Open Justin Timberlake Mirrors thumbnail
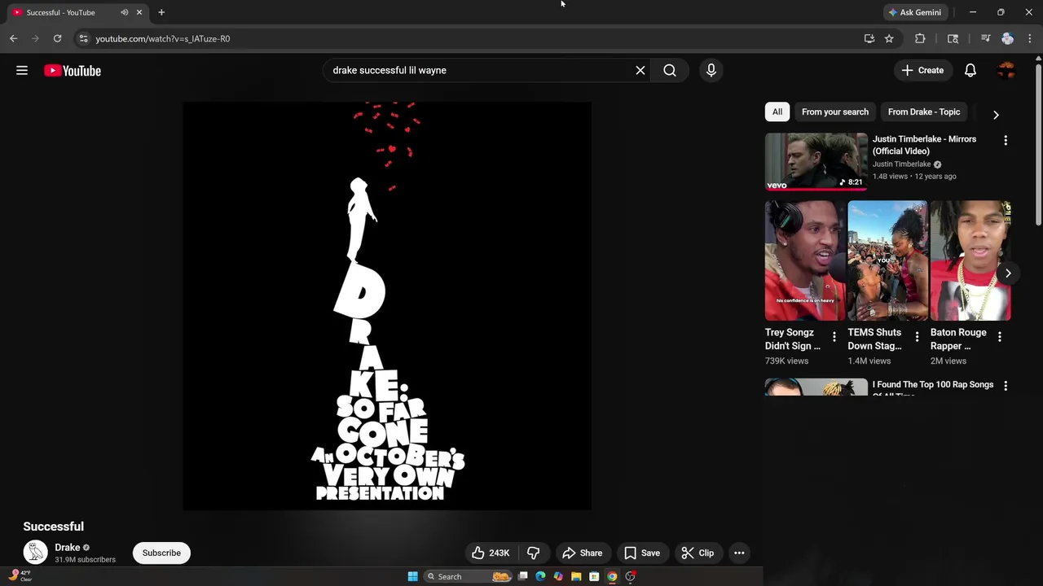 click(816, 161)
